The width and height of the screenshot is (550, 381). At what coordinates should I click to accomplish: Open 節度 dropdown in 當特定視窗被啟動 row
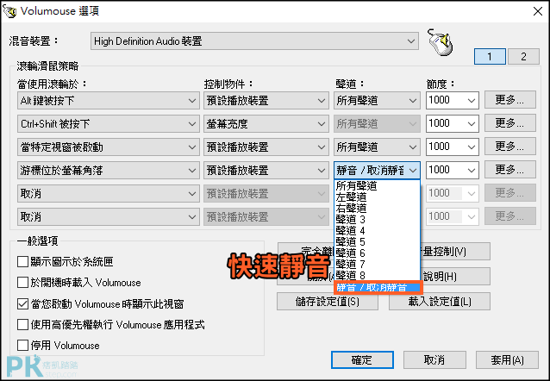click(453, 147)
